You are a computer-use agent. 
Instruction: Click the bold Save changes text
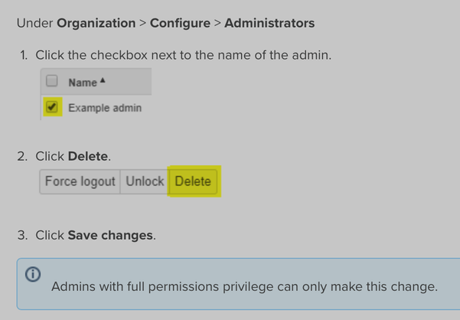pyautogui.click(x=110, y=235)
